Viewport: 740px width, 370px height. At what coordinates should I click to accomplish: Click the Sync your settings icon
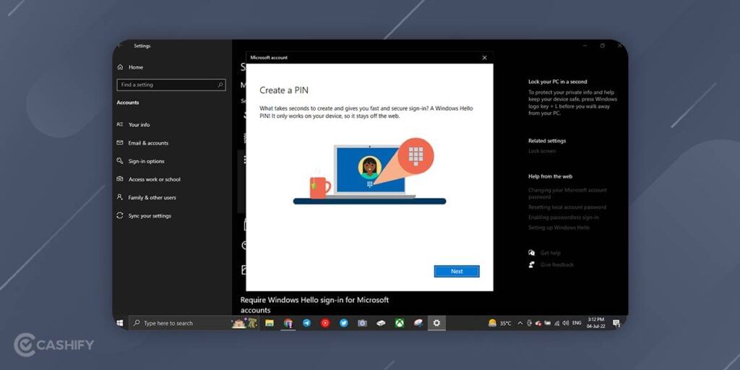pos(120,215)
